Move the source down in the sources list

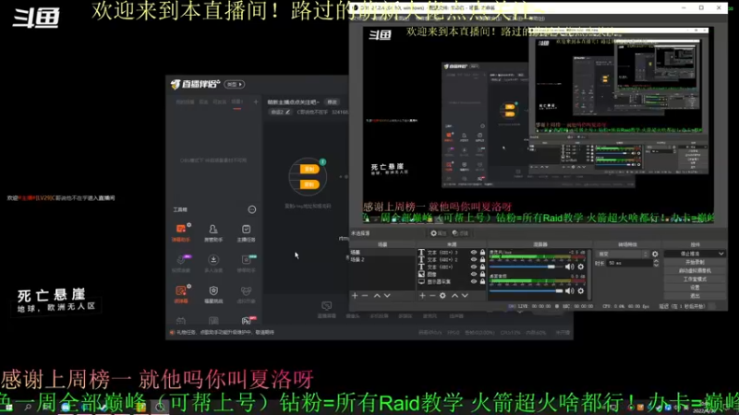pyautogui.click(x=465, y=295)
